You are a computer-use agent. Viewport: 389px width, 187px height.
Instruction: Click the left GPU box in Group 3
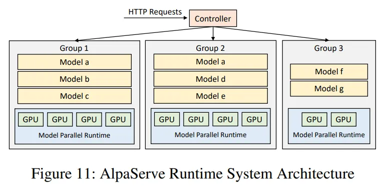coord(314,119)
